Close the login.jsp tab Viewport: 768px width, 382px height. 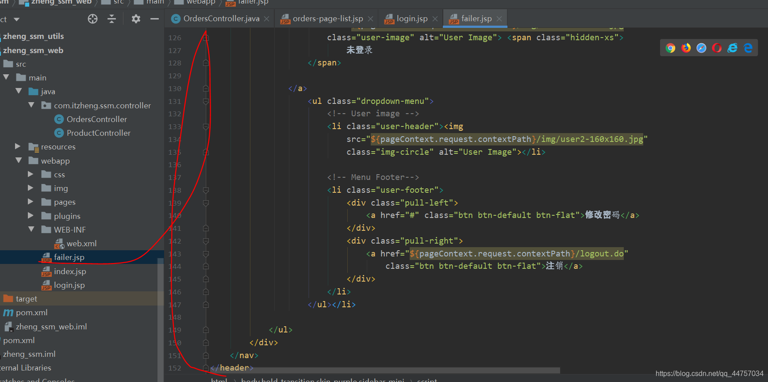point(435,19)
